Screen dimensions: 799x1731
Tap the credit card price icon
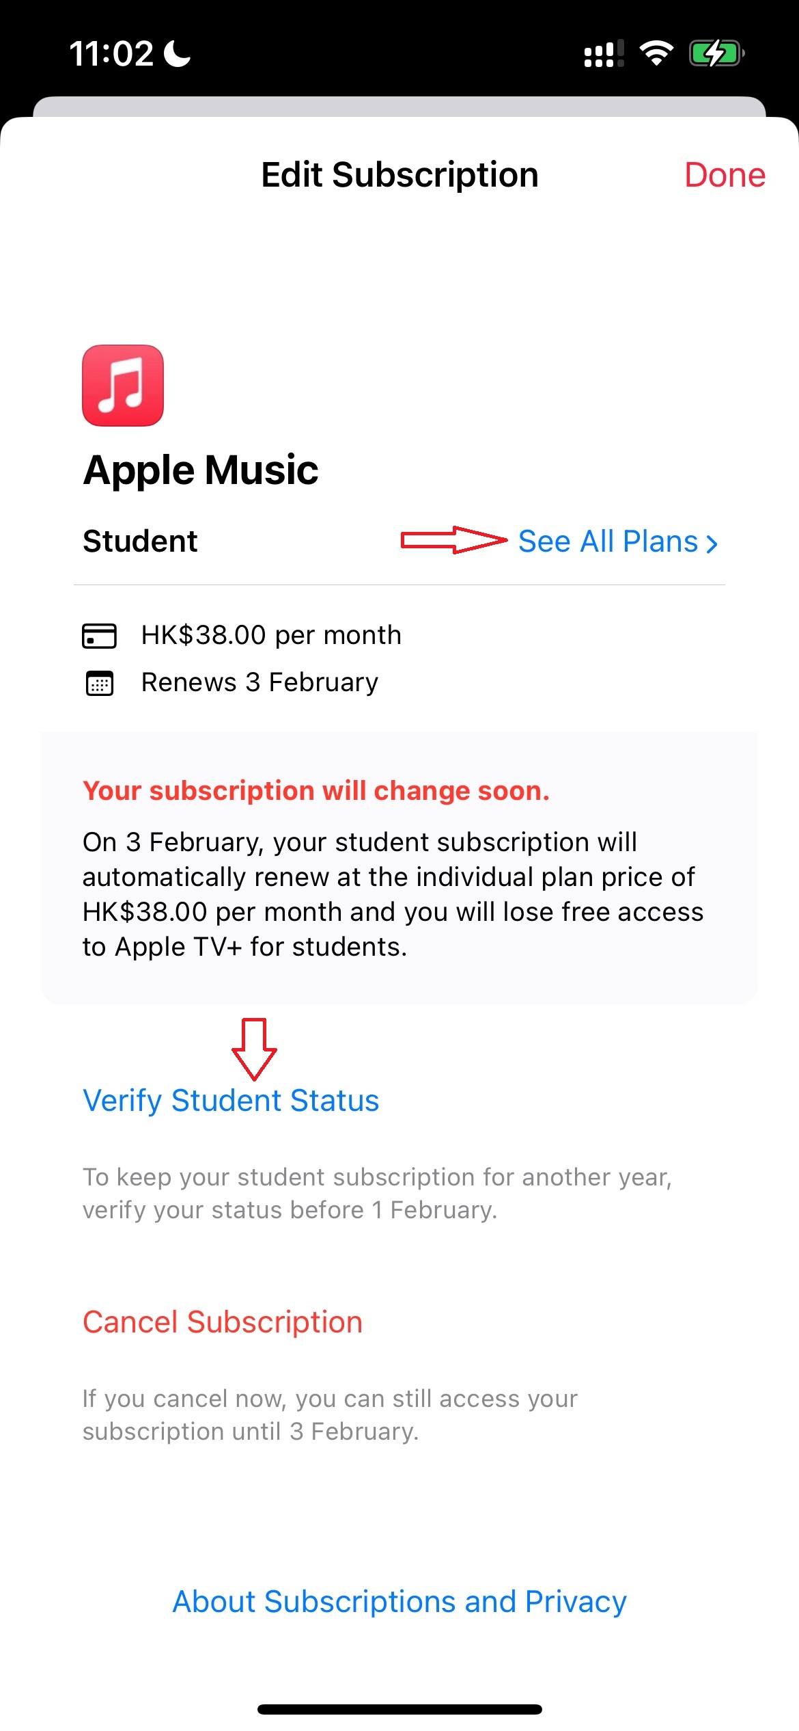click(x=99, y=636)
